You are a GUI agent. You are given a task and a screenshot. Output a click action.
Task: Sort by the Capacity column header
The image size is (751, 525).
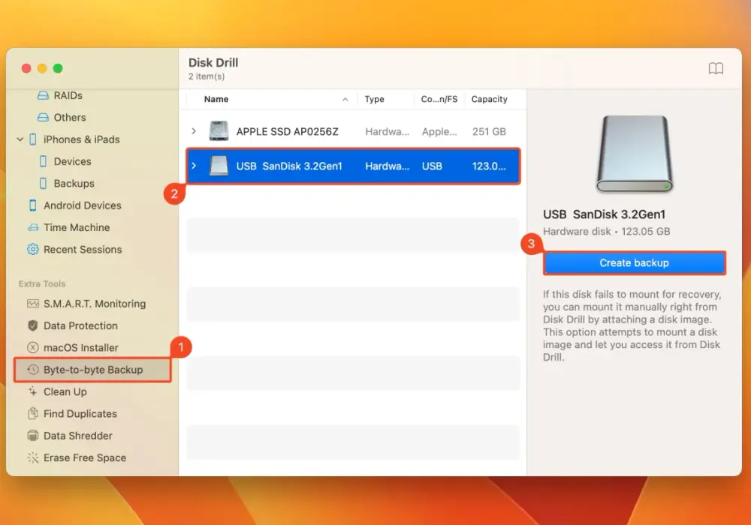(489, 99)
